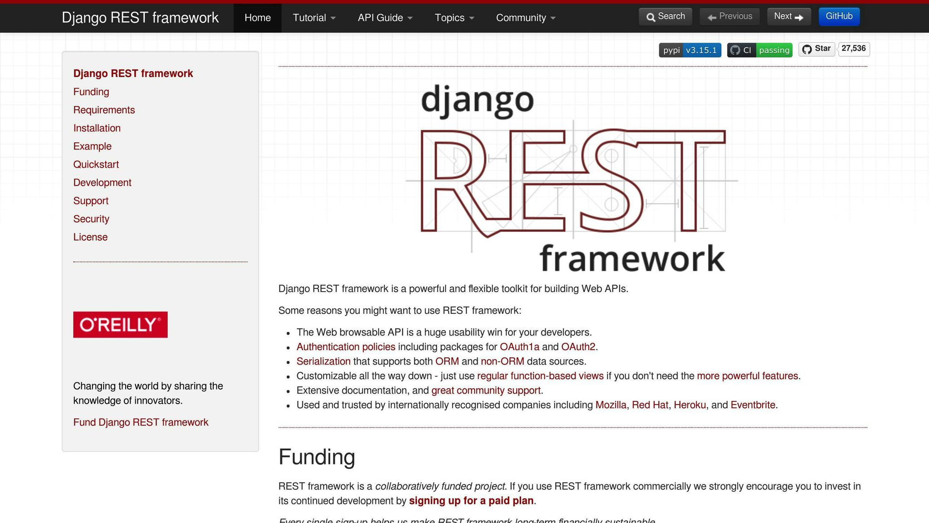Open the Fund Django REST framework link
Viewport: 929px width, 523px height.
click(x=141, y=422)
